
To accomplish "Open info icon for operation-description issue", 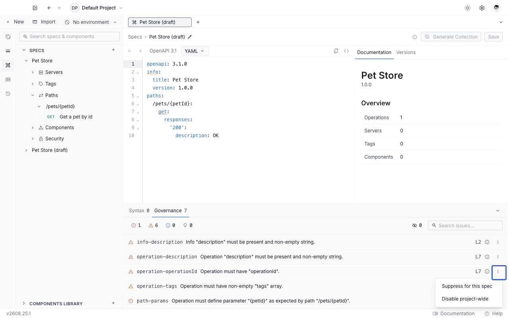I will pyautogui.click(x=487, y=257).
